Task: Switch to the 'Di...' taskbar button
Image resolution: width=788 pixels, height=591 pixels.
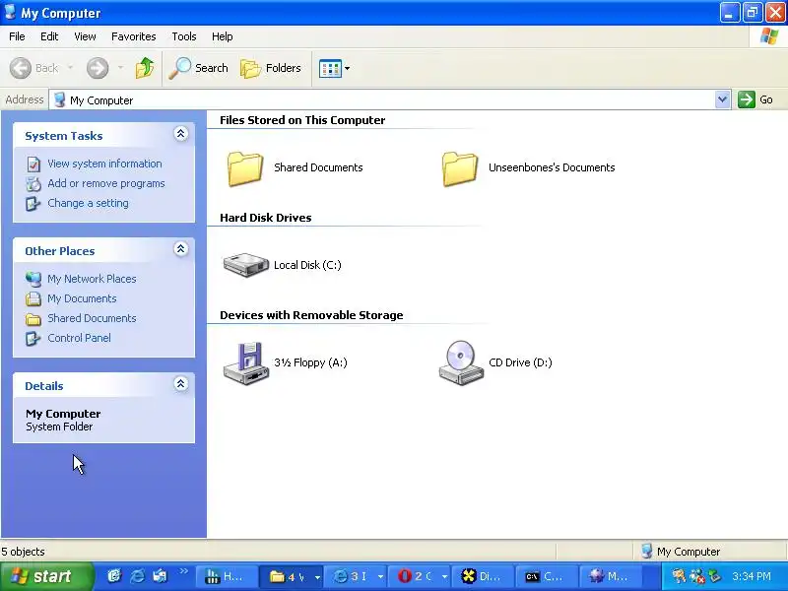Action: pos(484,576)
